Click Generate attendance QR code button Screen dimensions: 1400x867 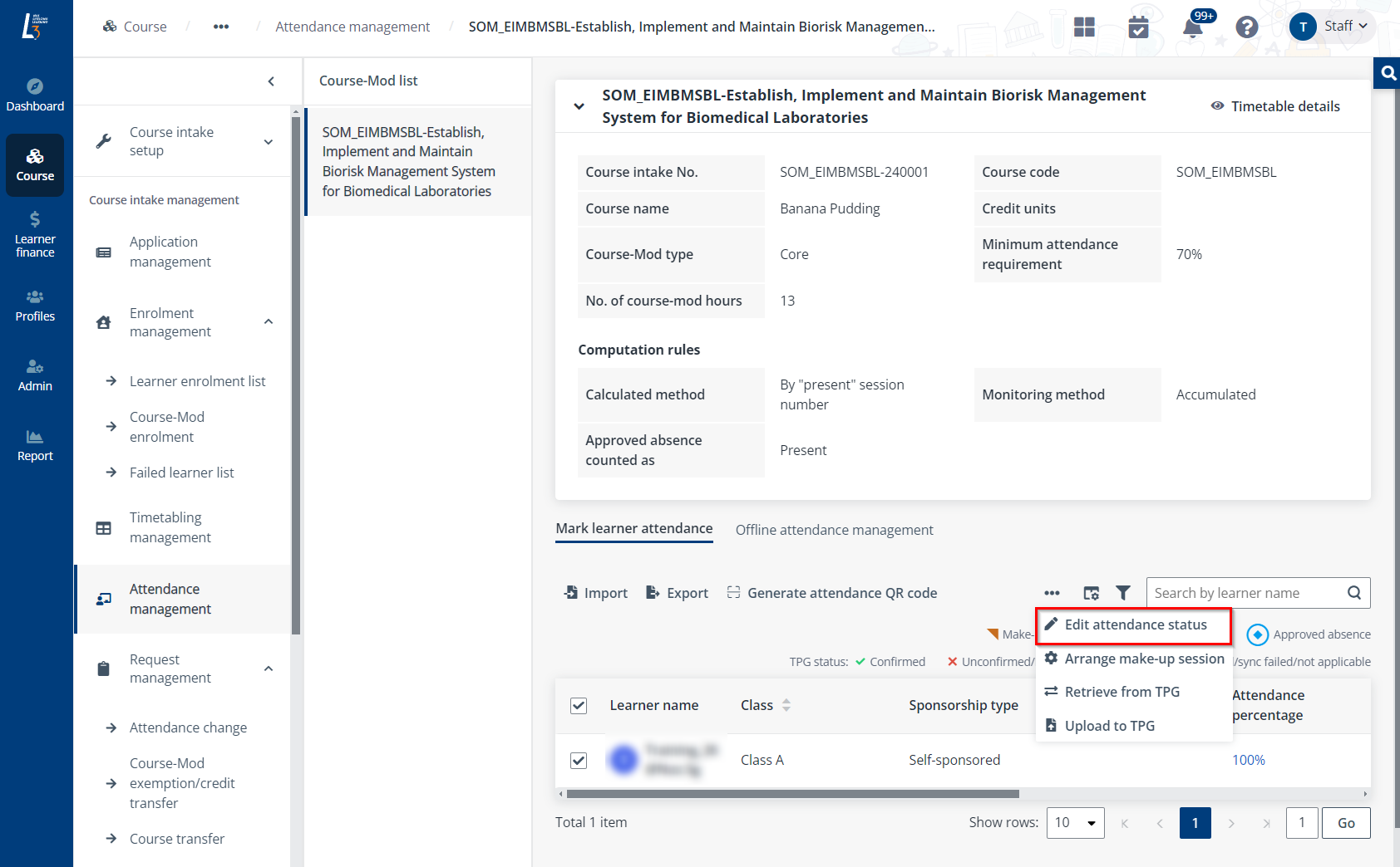click(x=831, y=593)
